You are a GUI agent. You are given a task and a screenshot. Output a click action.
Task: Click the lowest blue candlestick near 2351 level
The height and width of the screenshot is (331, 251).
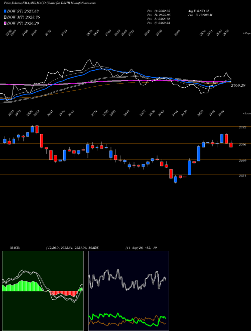click(x=175, y=180)
